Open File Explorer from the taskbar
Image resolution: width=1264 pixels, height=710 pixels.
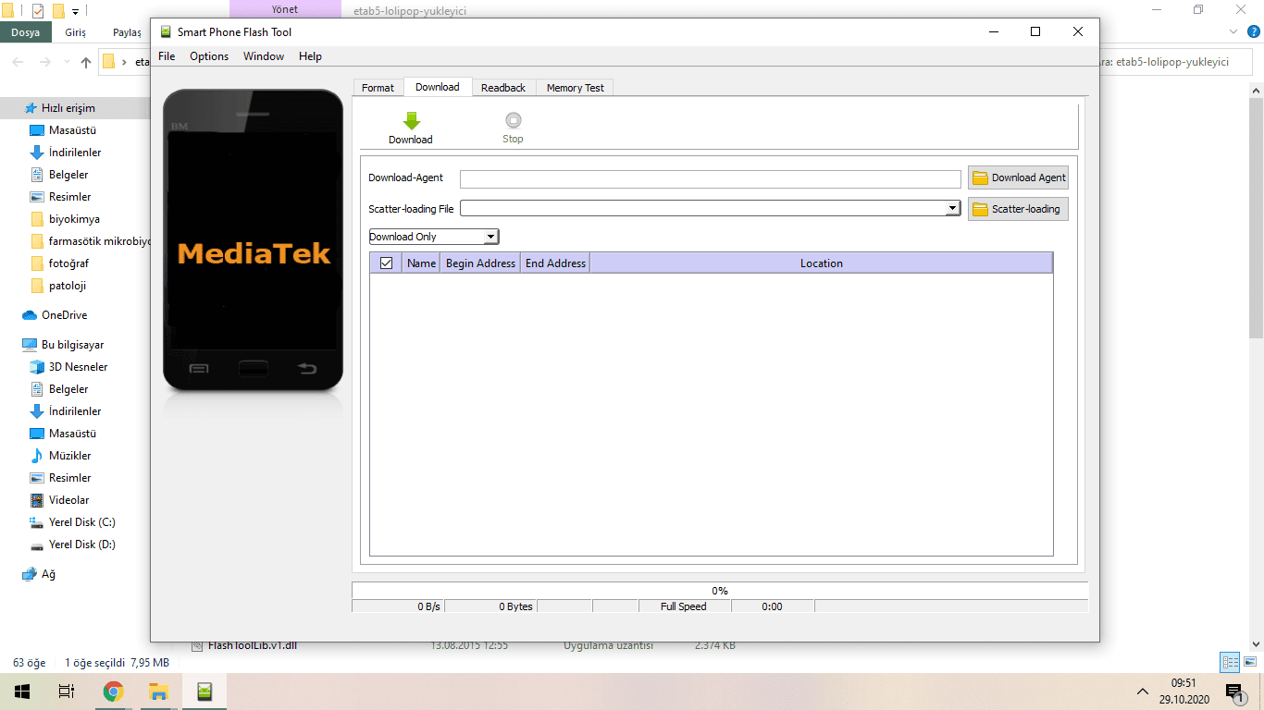click(x=158, y=692)
